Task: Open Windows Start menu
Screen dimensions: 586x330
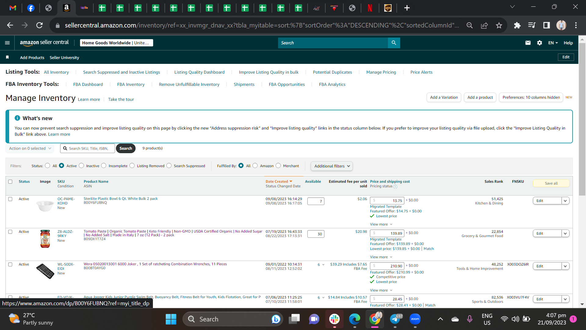Action: point(171,319)
